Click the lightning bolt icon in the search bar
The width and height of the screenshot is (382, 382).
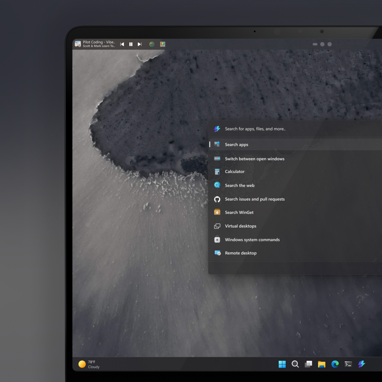(x=217, y=129)
